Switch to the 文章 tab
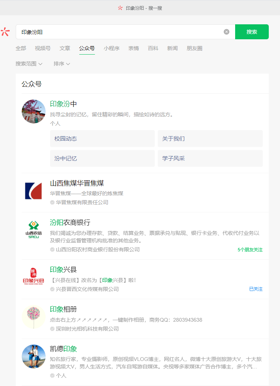This screenshot has width=280, height=386. click(65, 48)
